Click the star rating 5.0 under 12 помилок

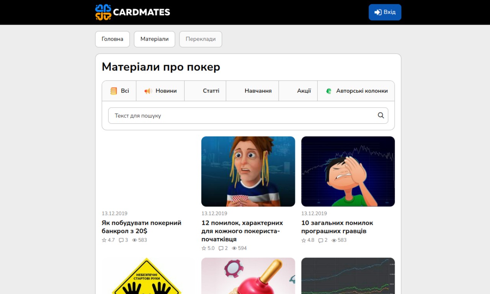pos(208,248)
